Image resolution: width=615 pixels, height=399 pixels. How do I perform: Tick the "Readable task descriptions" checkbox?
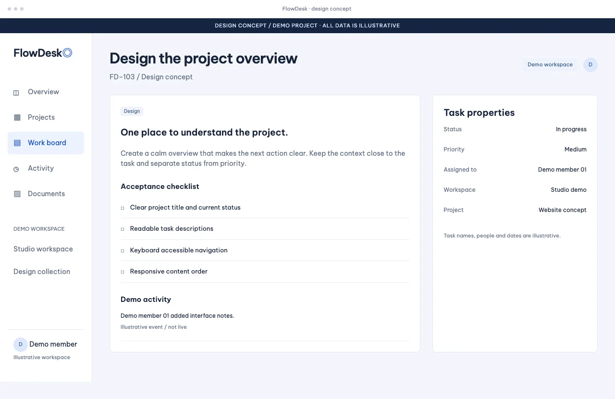123,229
